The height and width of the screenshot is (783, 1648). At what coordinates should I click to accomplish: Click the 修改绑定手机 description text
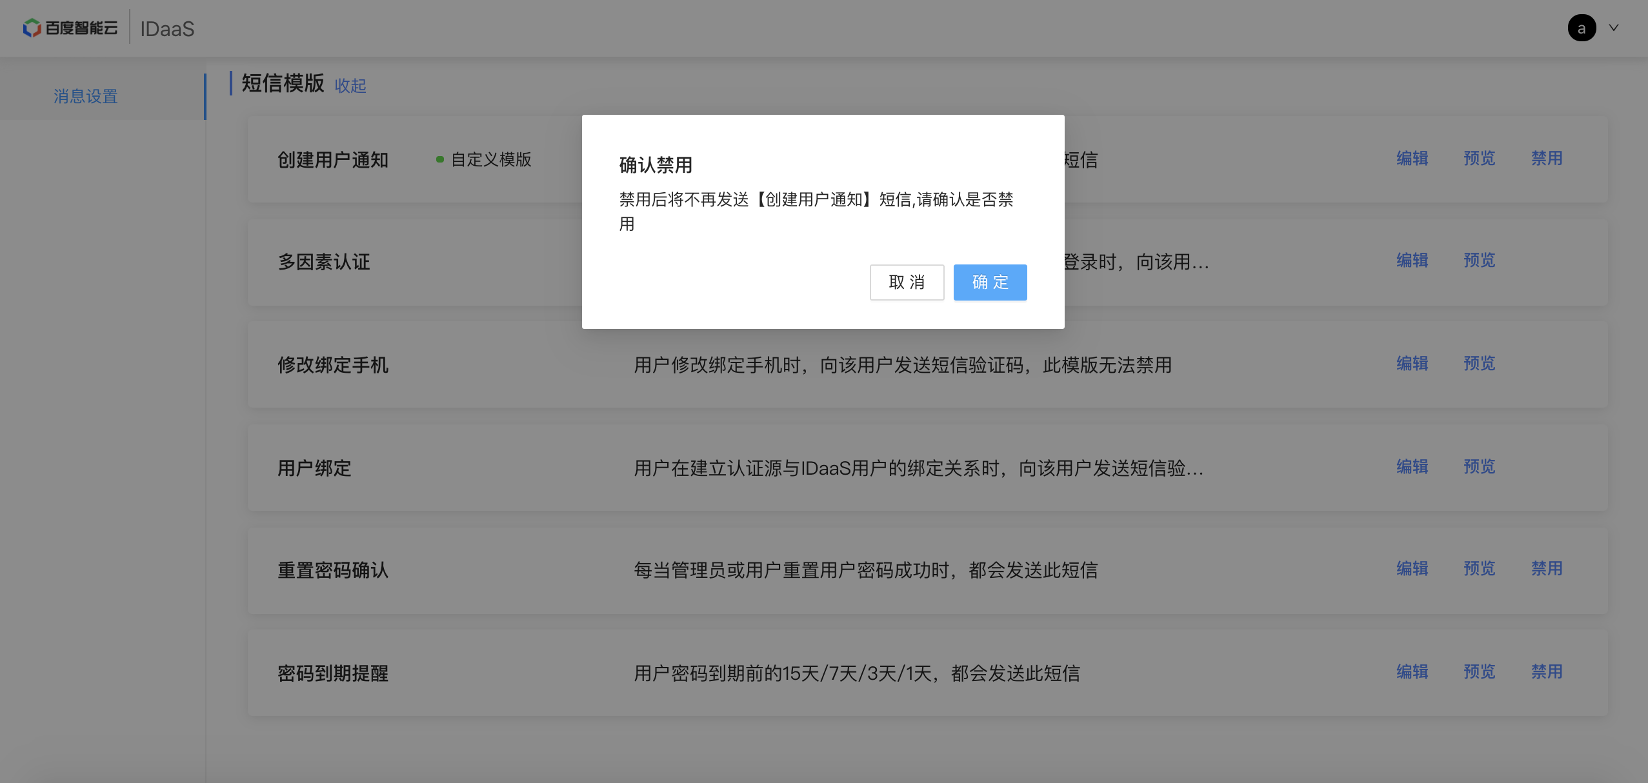coord(903,365)
